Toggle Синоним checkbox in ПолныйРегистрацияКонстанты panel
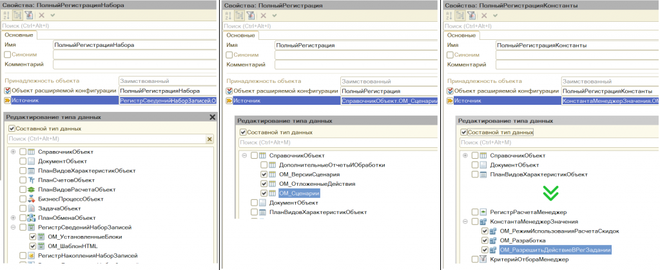Viewport: 660px width, 270px height. coord(450,55)
